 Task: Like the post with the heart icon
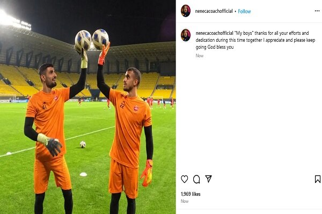click(185, 179)
